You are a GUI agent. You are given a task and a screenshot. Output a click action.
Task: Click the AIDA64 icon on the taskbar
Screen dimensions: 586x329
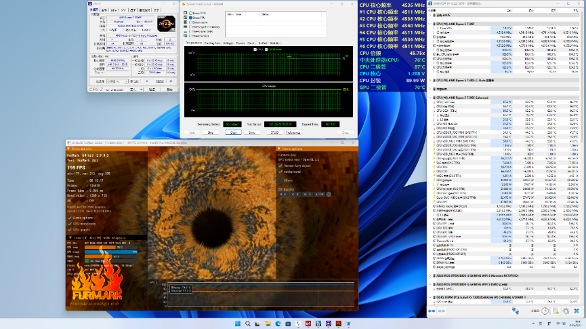[307, 322]
